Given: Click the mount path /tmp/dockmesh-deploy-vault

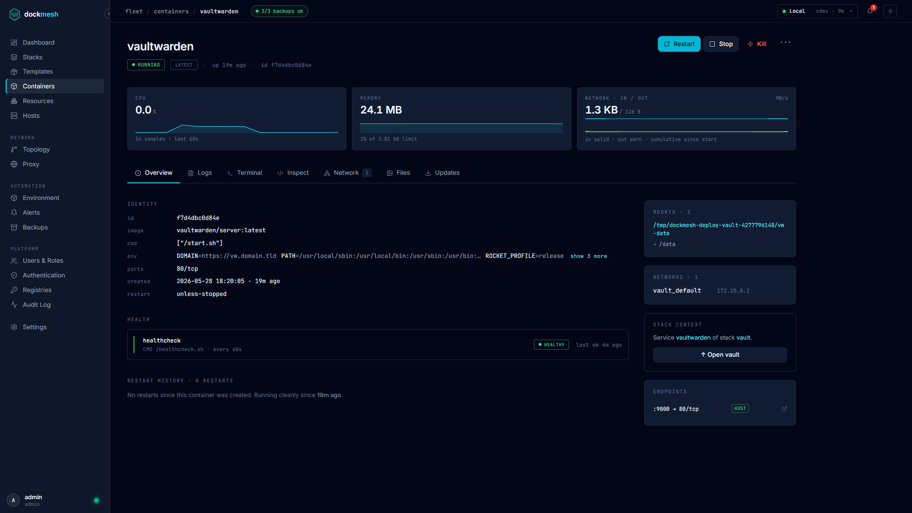Looking at the screenshot, I should [718, 229].
